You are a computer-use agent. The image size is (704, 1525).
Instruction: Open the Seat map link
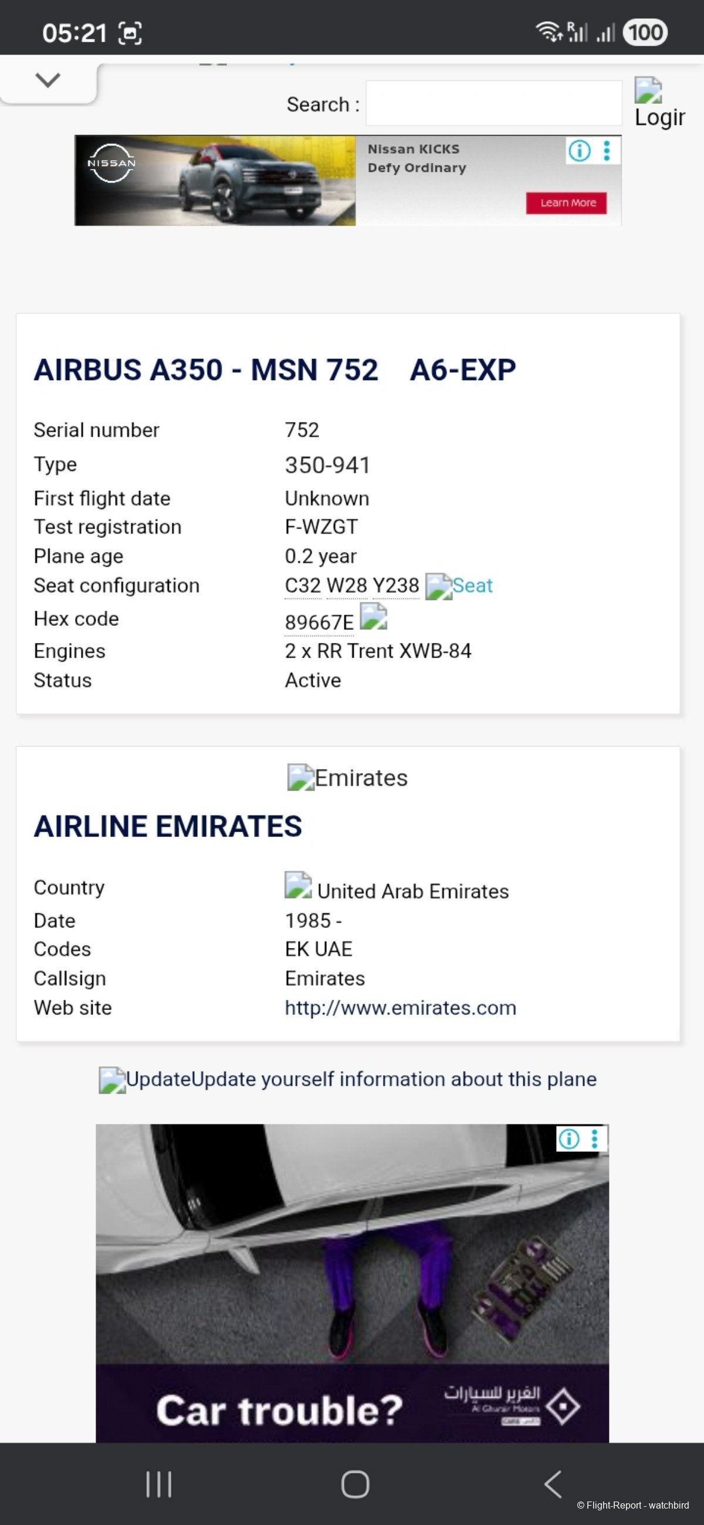click(460, 586)
